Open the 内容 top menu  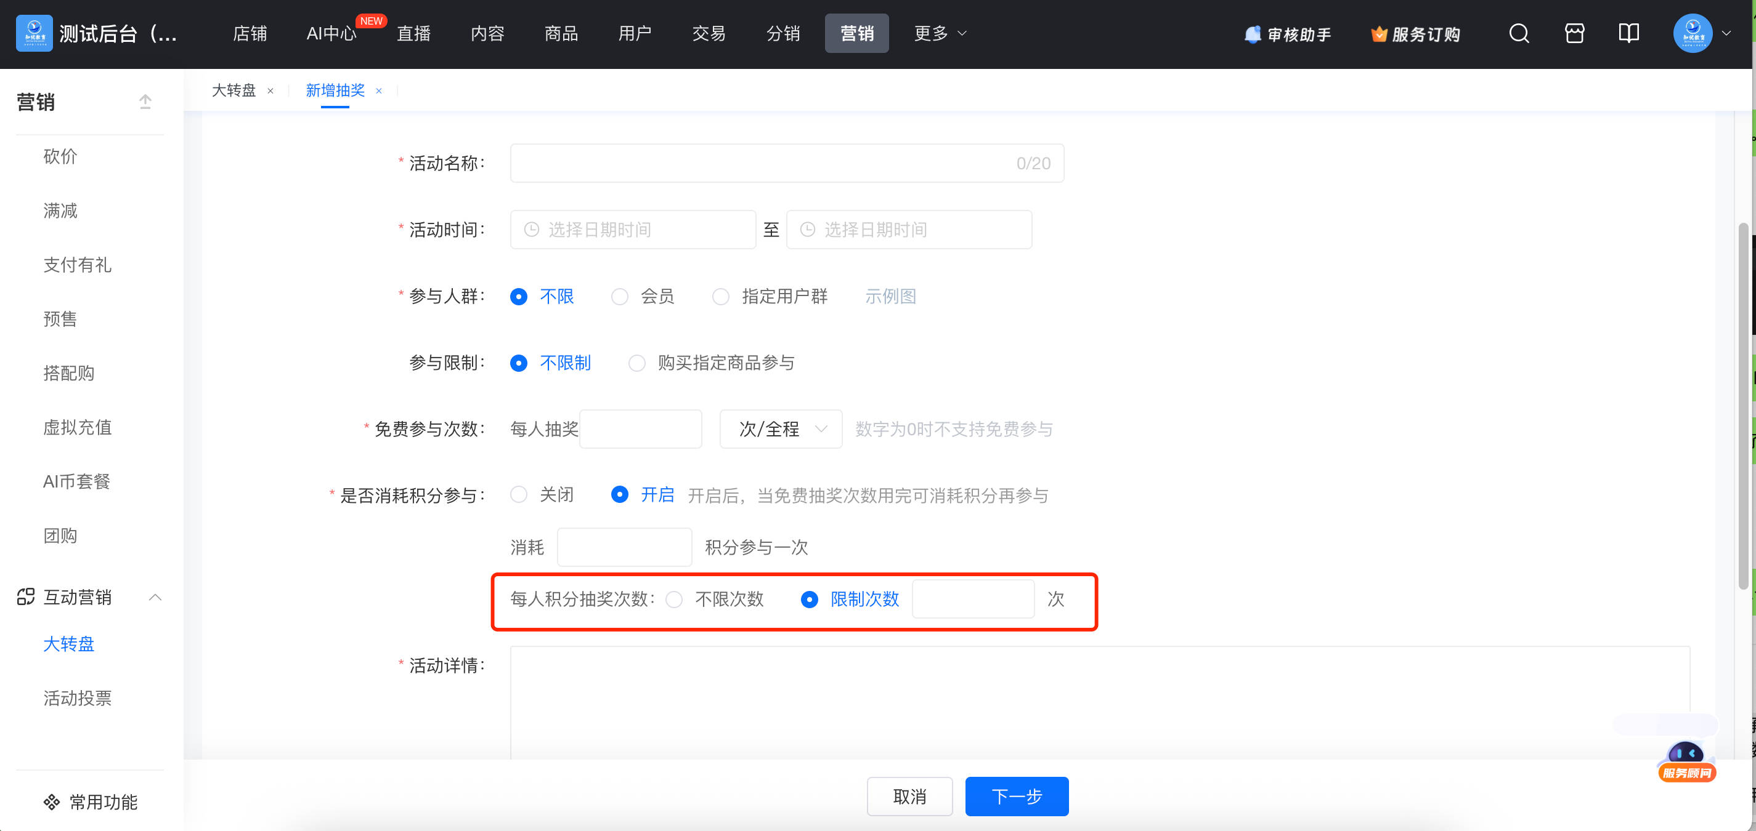pos(487,33)
